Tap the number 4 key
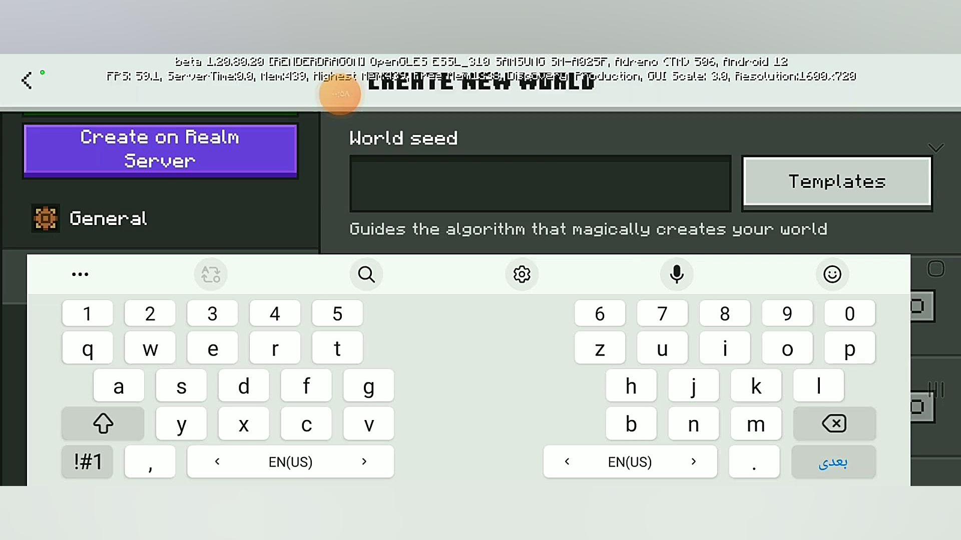The image size is (961, 540). [275, 313]
